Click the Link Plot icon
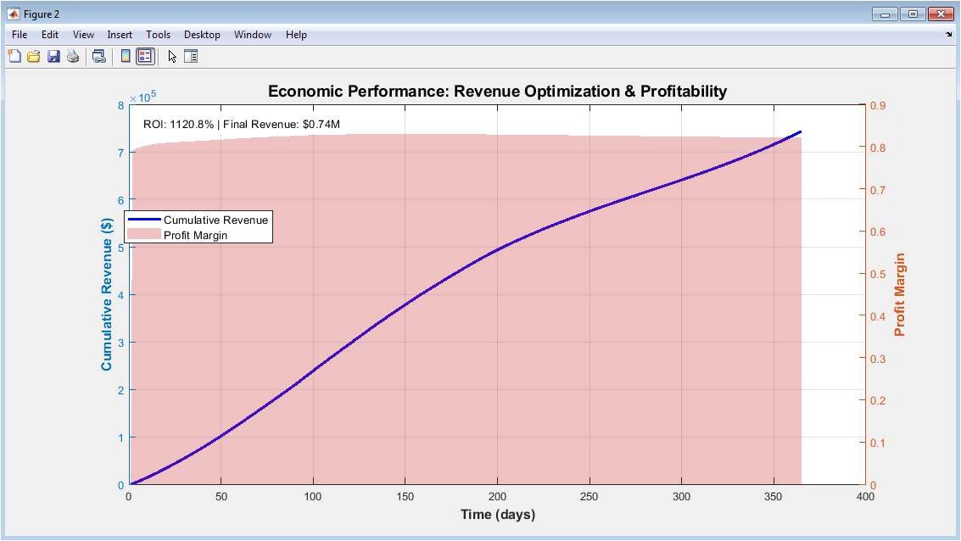Viewport: 961px width, 541px height. 98,56
